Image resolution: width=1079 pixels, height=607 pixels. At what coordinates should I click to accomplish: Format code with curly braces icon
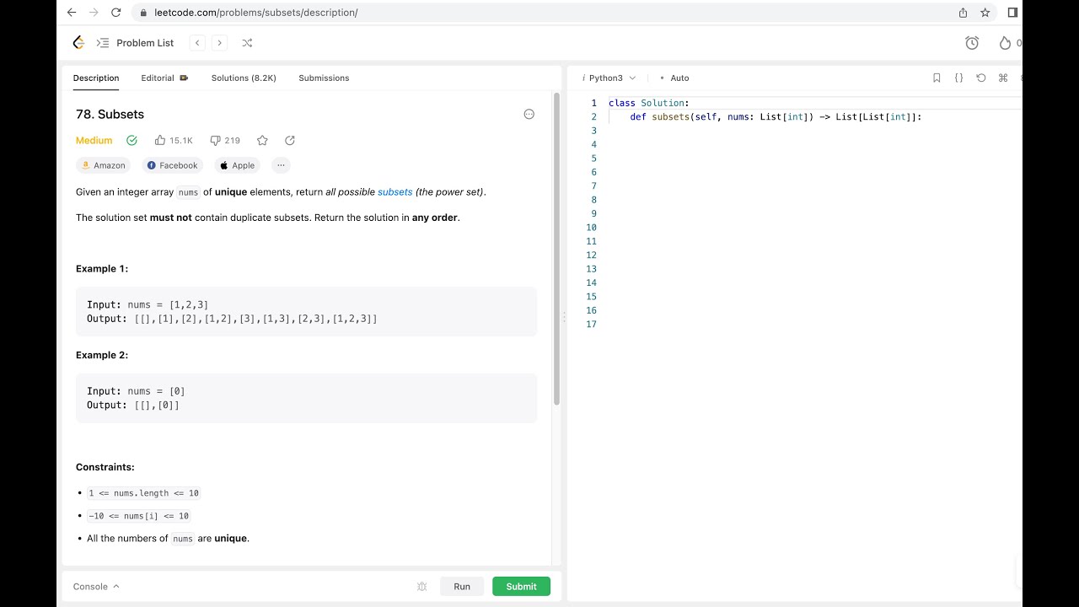[958, 78]
